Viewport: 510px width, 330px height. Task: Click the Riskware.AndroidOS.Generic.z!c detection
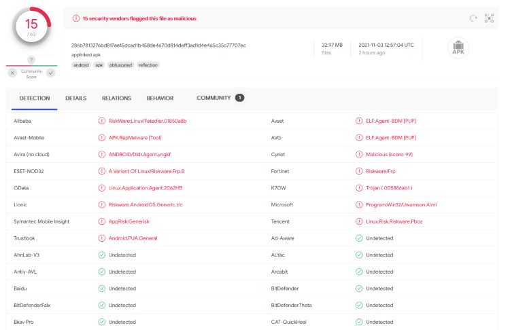[x=146, y=204]
